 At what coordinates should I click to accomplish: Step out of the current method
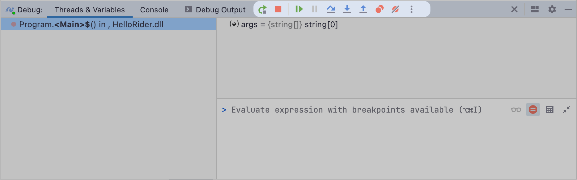click(x=363, y=9)
